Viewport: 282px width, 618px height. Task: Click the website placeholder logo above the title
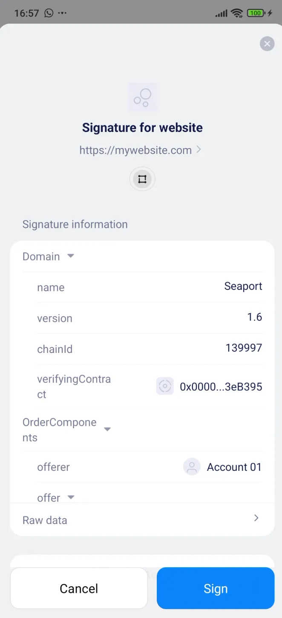[x=142, y=97]
